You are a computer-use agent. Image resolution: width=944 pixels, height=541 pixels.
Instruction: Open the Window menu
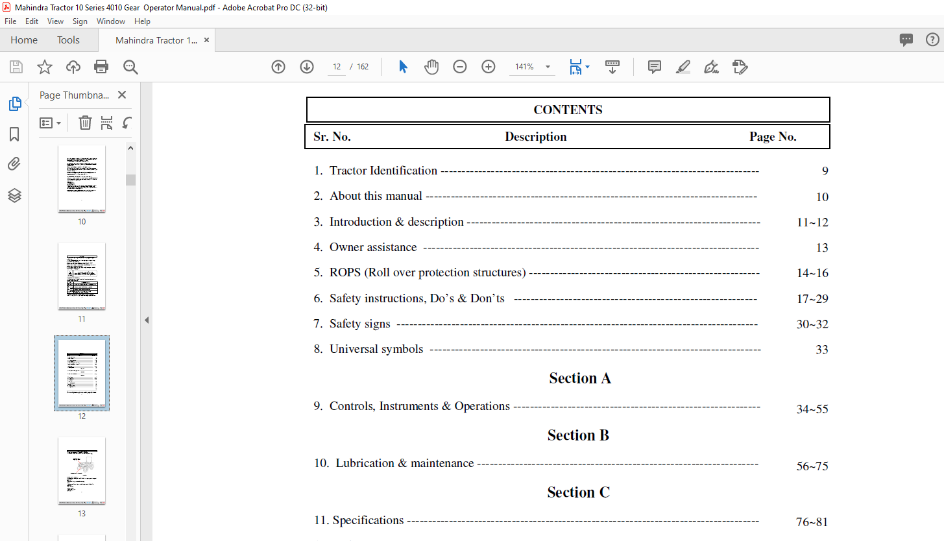coord(111,21)
